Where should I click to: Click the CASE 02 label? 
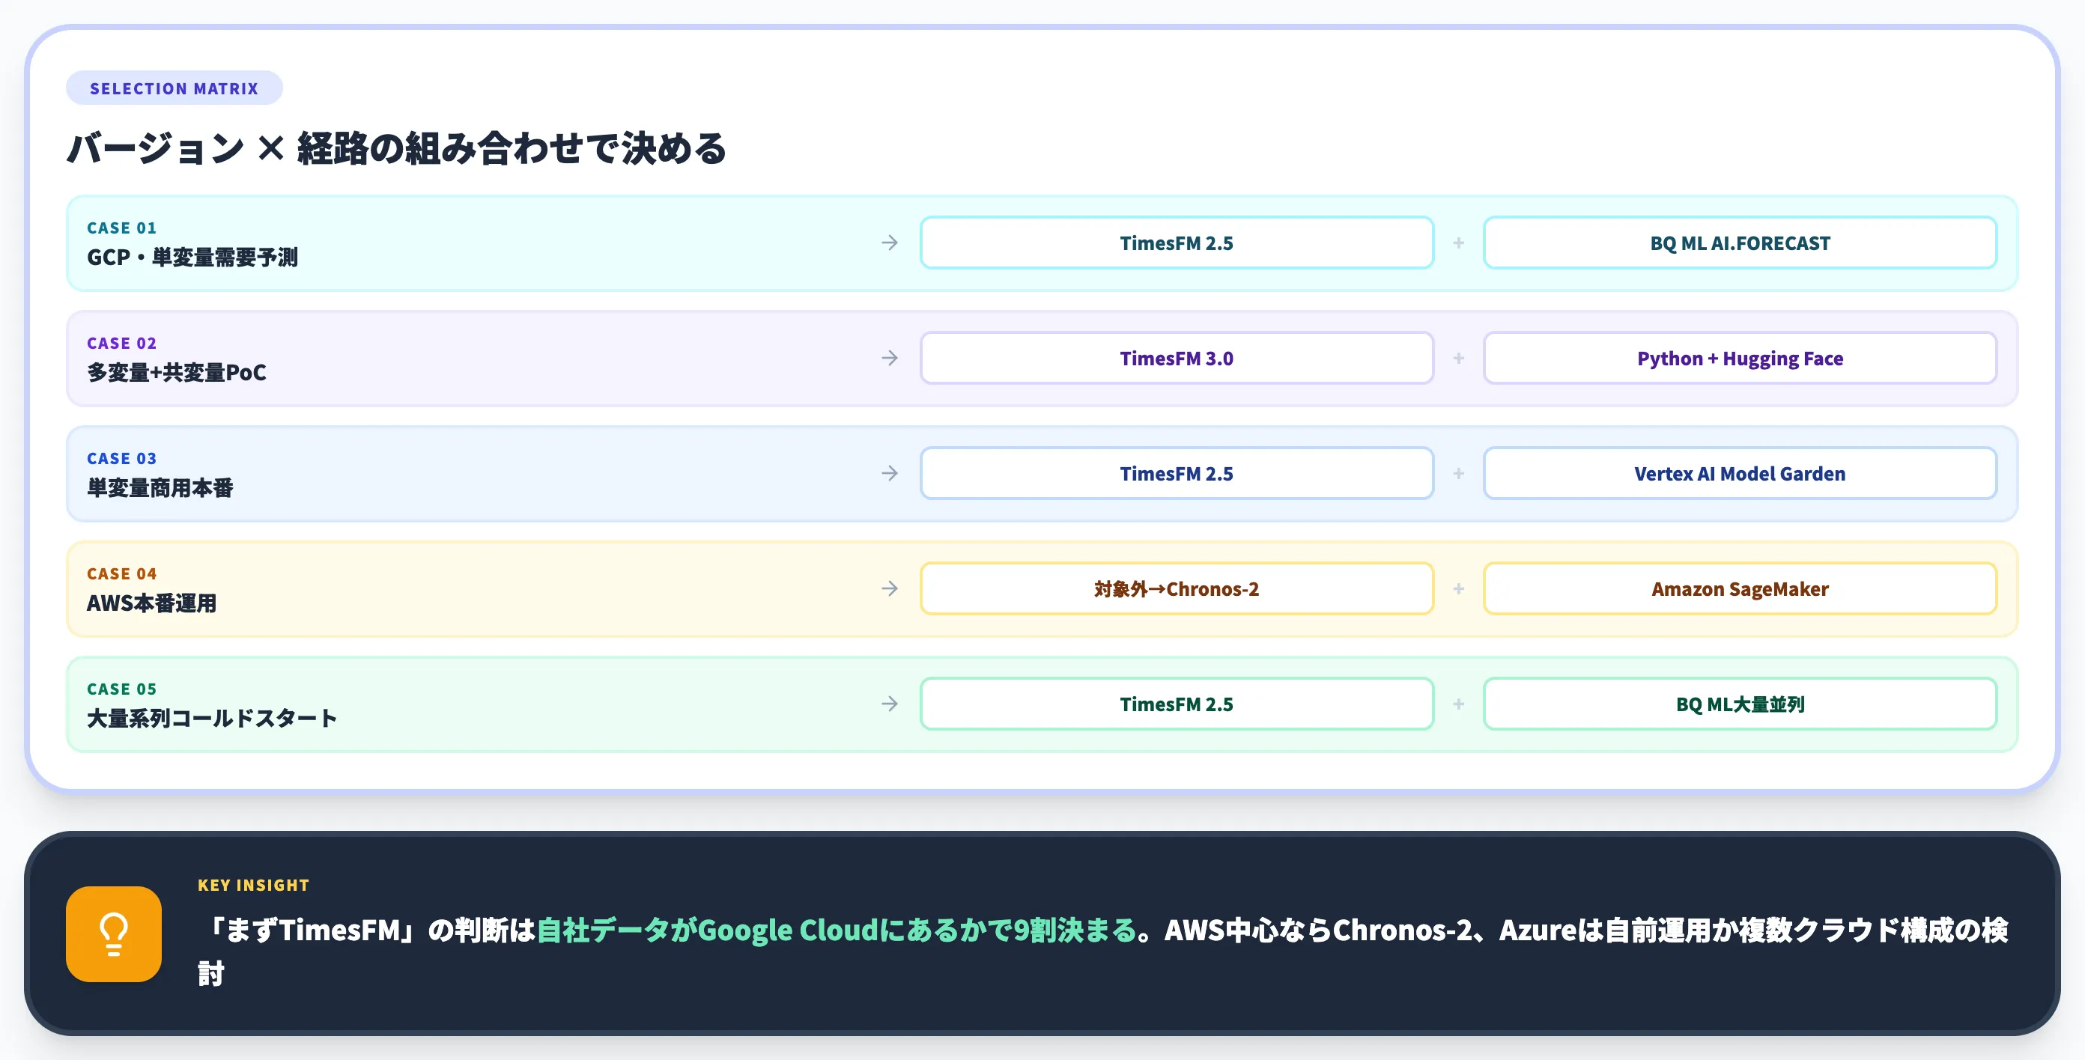[x=121, y=343]
